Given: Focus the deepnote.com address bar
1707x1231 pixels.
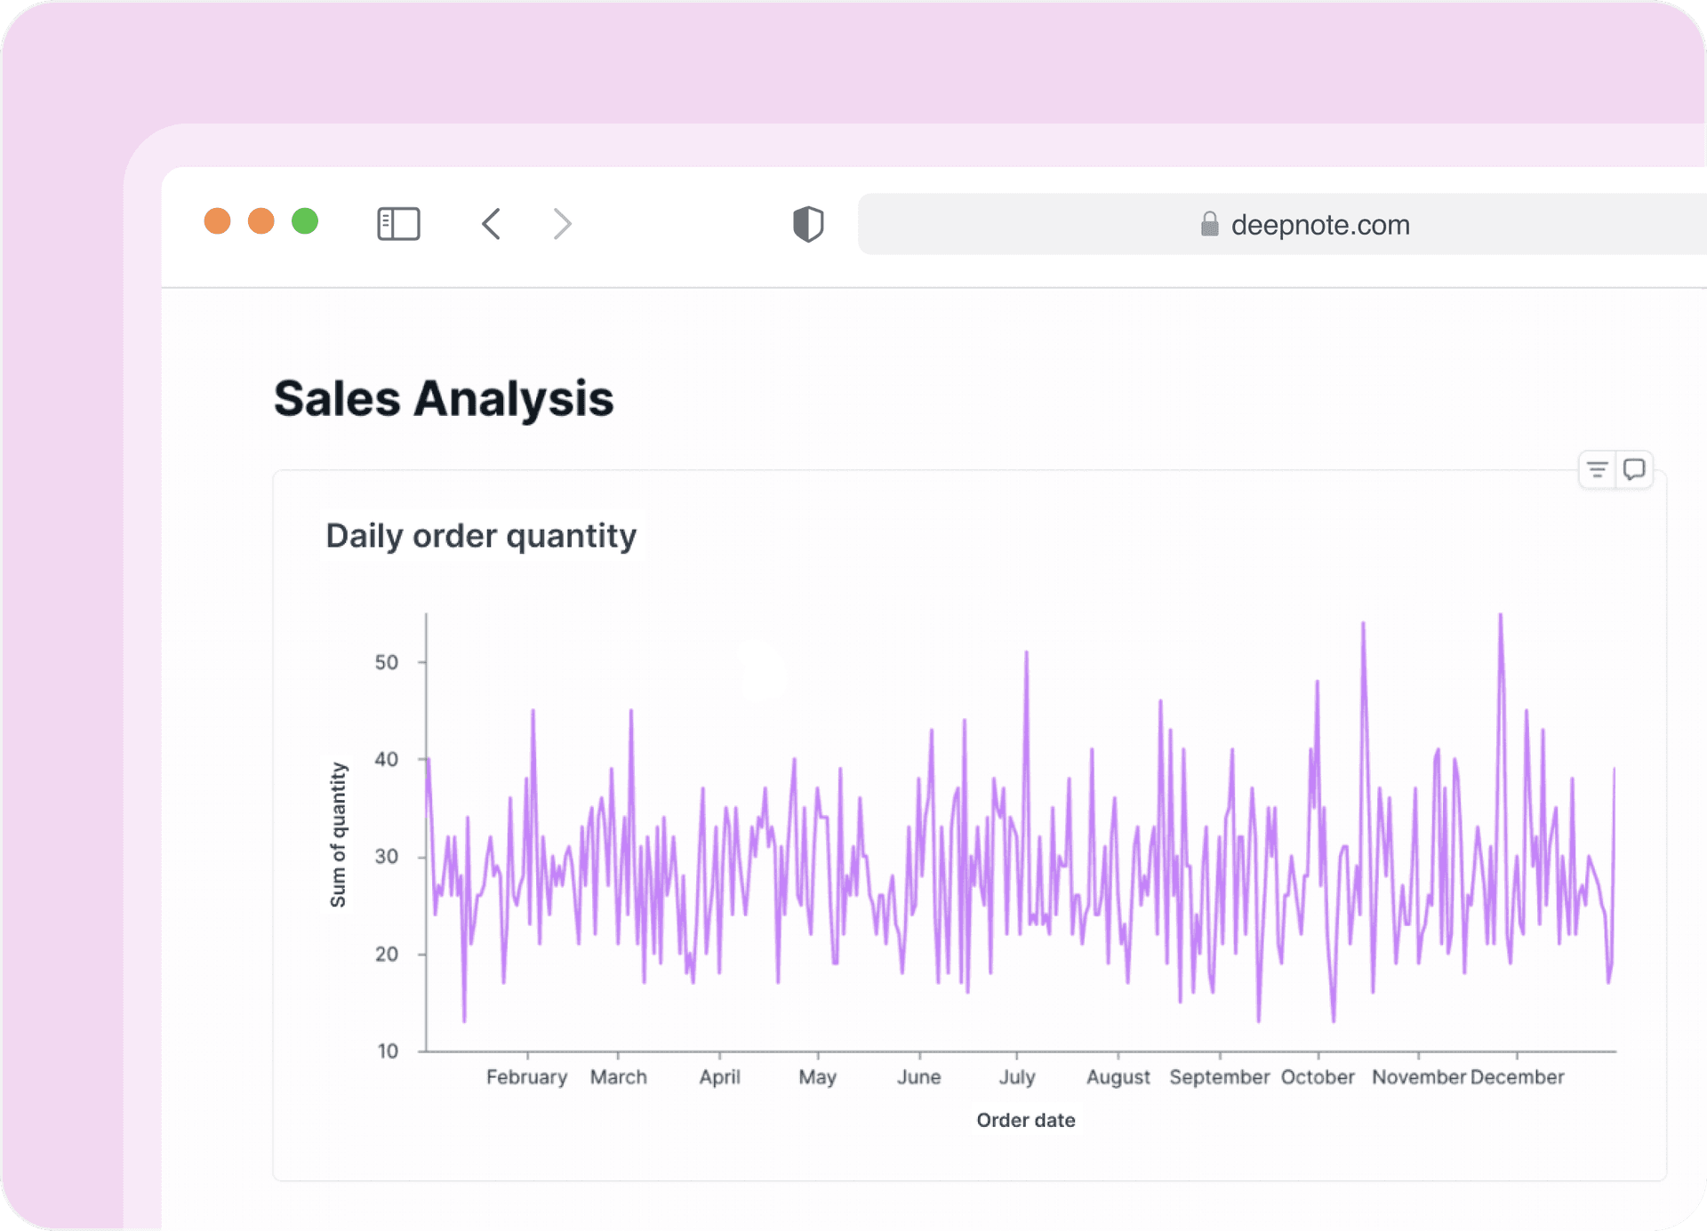Looking at the screenshot, I should (x=1319, y=225).
